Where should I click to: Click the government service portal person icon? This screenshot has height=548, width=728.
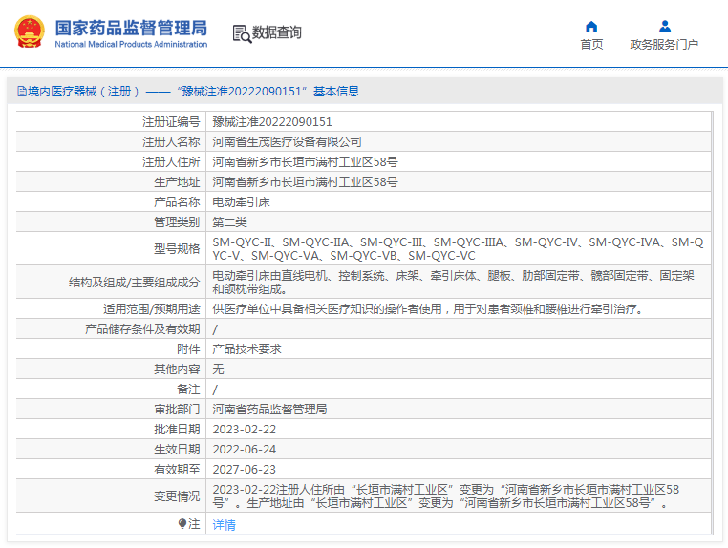click(x=664, y=26)
